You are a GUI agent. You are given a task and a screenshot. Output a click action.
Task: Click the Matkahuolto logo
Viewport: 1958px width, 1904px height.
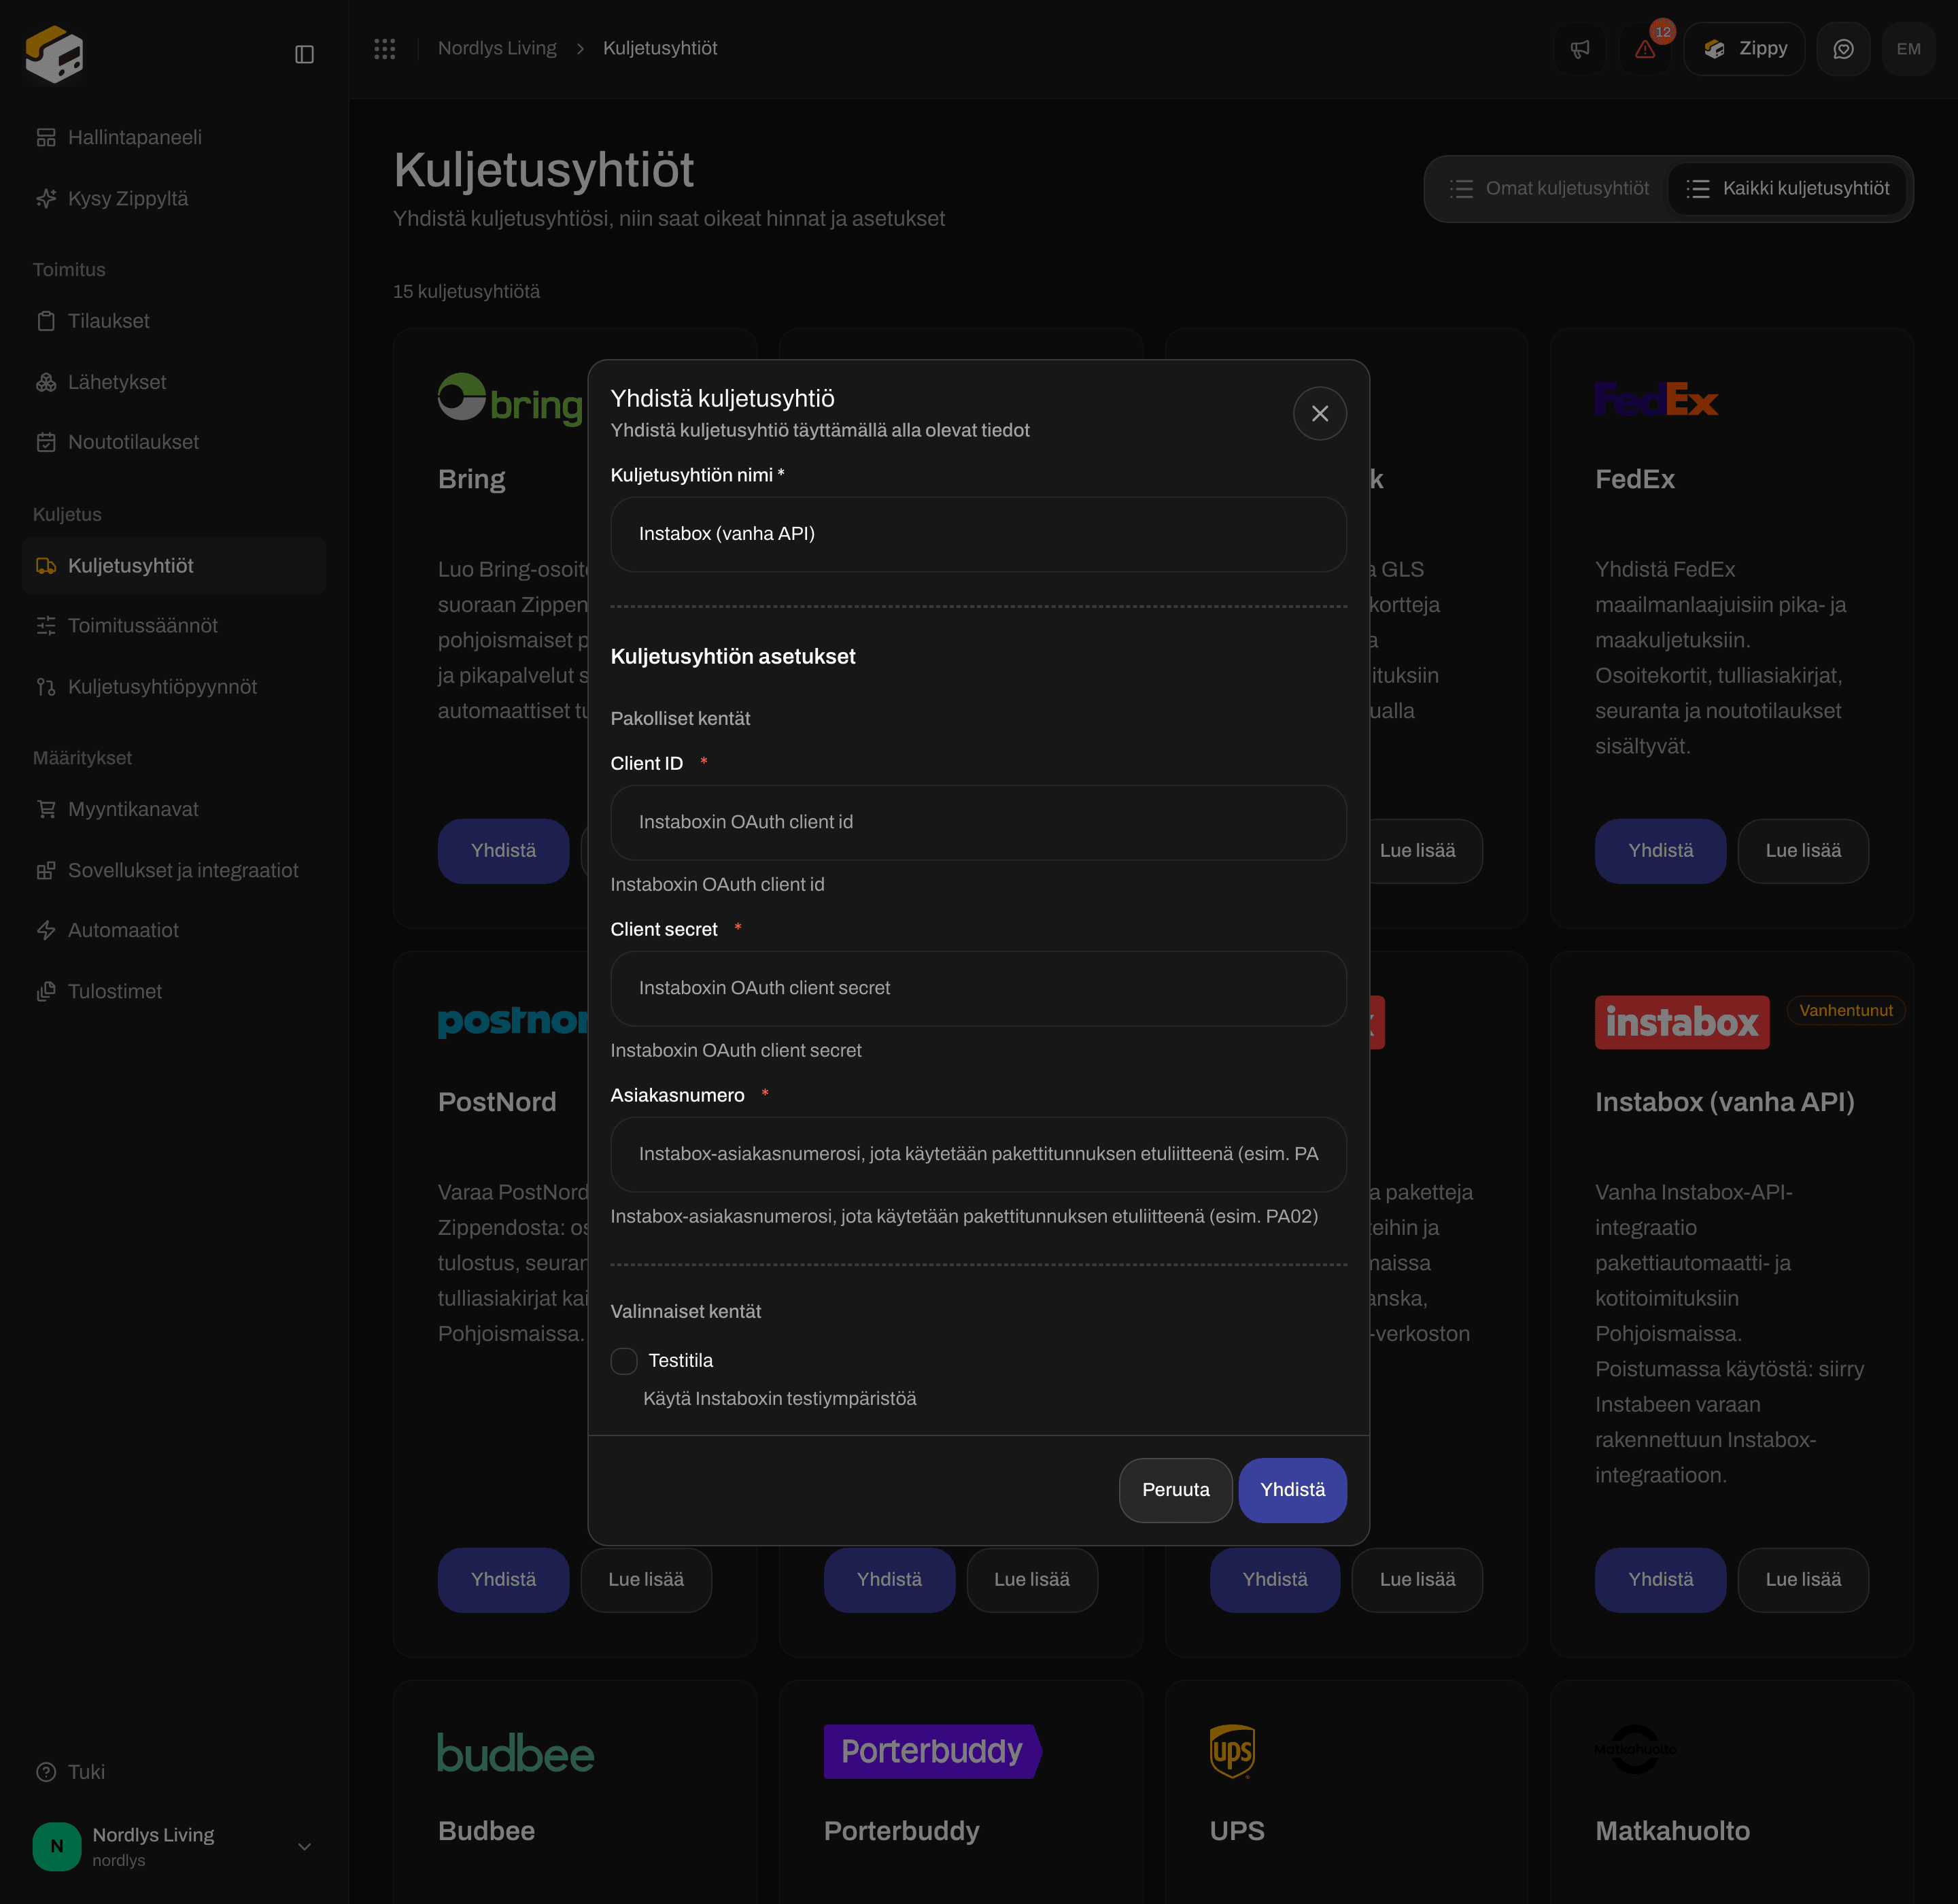pyautogui.click(x=1635, y=1749)
